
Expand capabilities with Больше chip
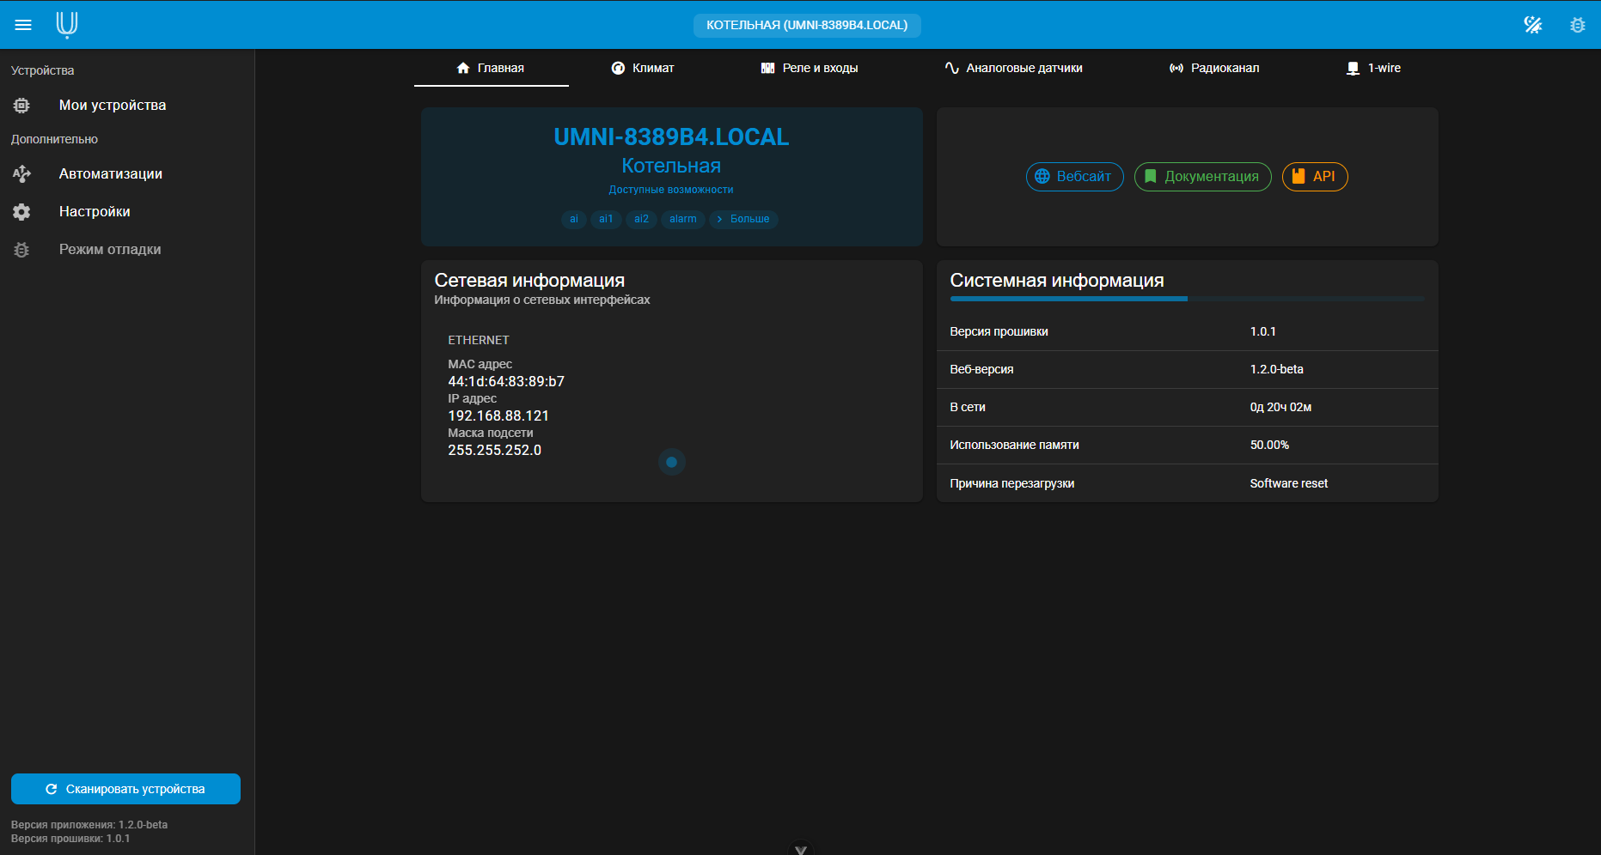(744, 219)
